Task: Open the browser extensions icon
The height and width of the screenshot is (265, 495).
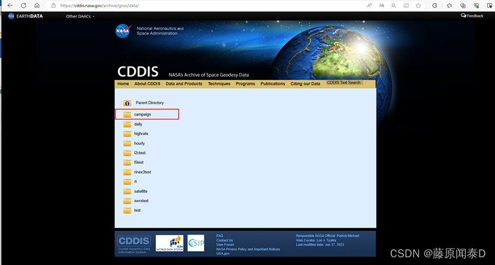Action: (x=434, y=5)
